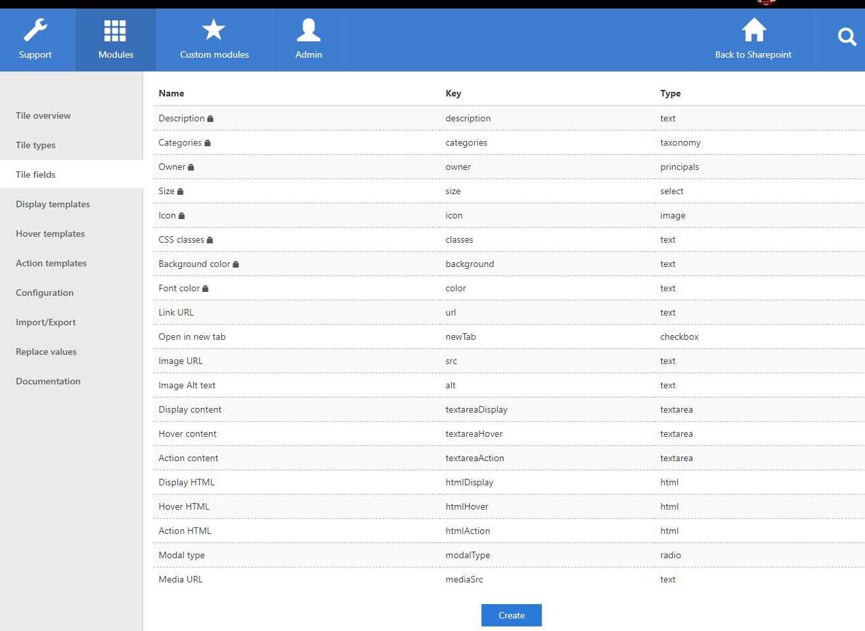Open the Documentation sidebar link
Image resolution: width=865 pixels, height=631 pixels.
(x=48, y=381)
